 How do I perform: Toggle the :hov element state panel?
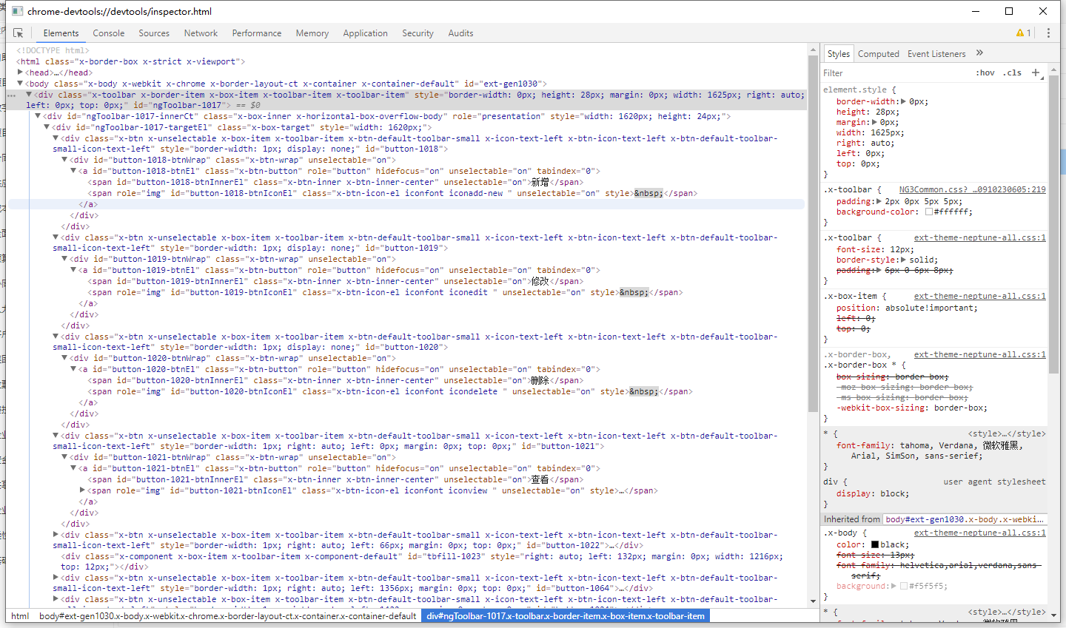tap(985, 73)
